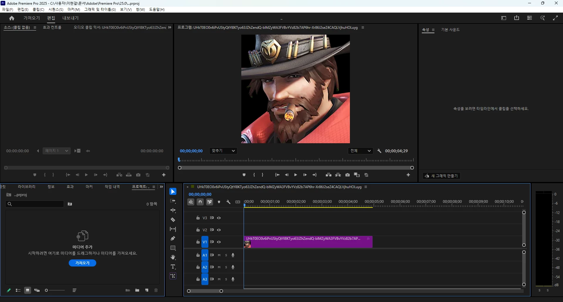
Task: Select the Hand tool
Action: 173,257
